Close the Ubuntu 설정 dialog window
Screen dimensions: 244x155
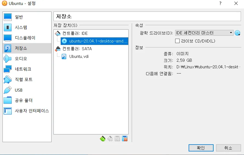click(236, 3)
